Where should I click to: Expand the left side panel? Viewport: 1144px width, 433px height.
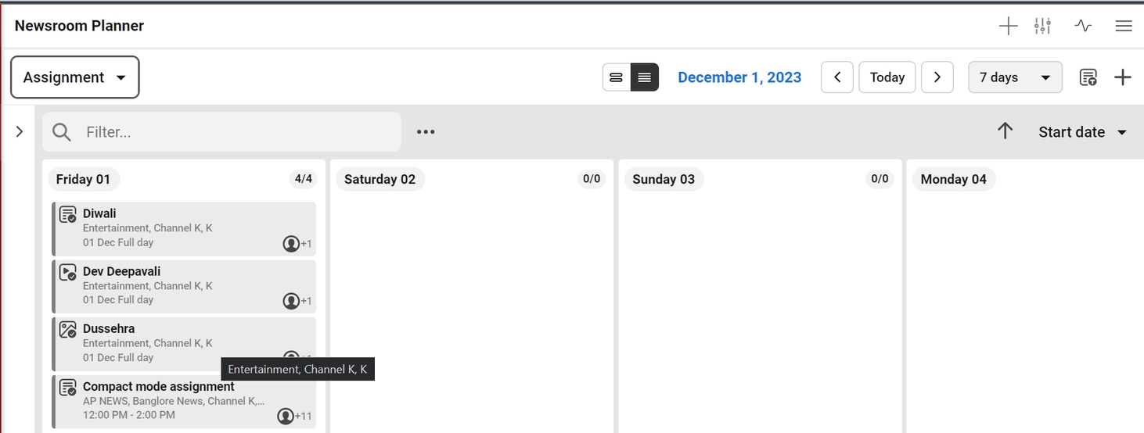[20, 131]
